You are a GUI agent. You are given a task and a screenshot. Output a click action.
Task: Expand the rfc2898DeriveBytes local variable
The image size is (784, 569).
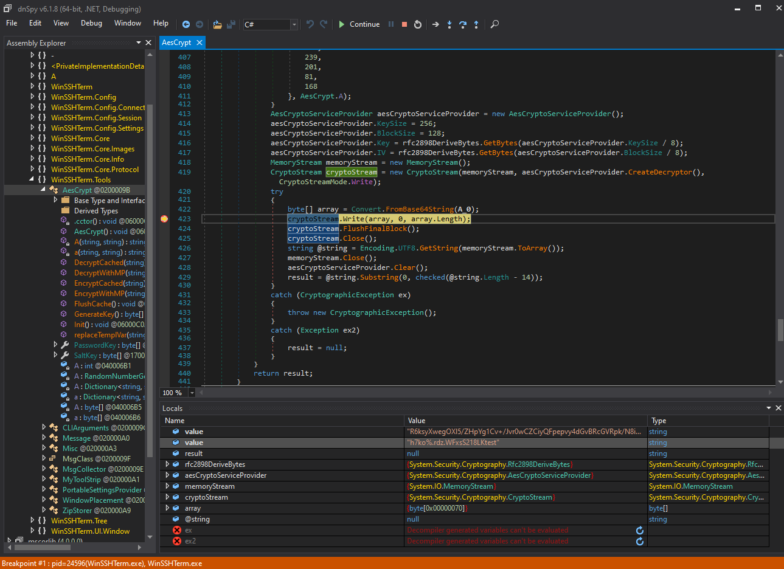tap(167, 464)
